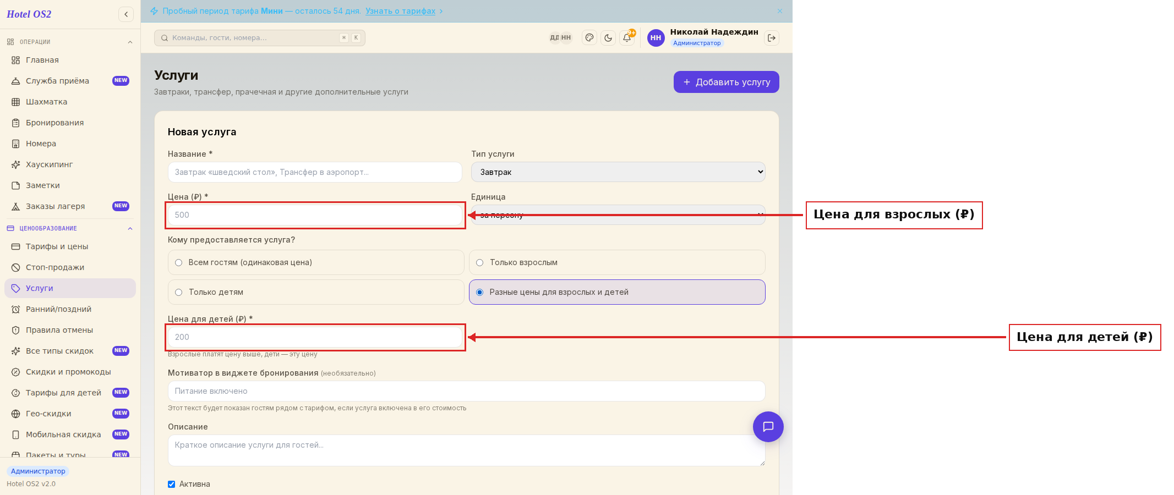Focus the "Название" service name field

[x=315, y=172]
